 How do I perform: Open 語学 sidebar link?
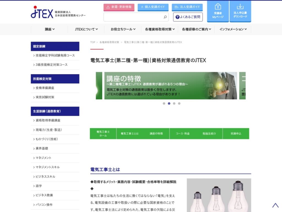click(55, 186)
